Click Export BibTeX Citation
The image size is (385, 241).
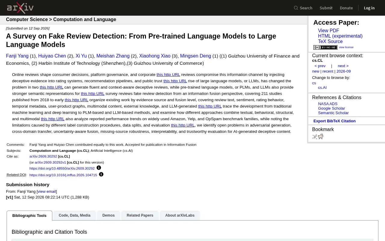334,121
